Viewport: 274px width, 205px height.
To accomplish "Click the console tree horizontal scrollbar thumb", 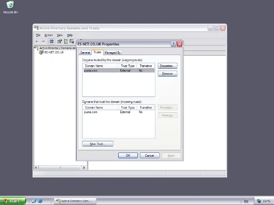I will click(x=60, y=167).
